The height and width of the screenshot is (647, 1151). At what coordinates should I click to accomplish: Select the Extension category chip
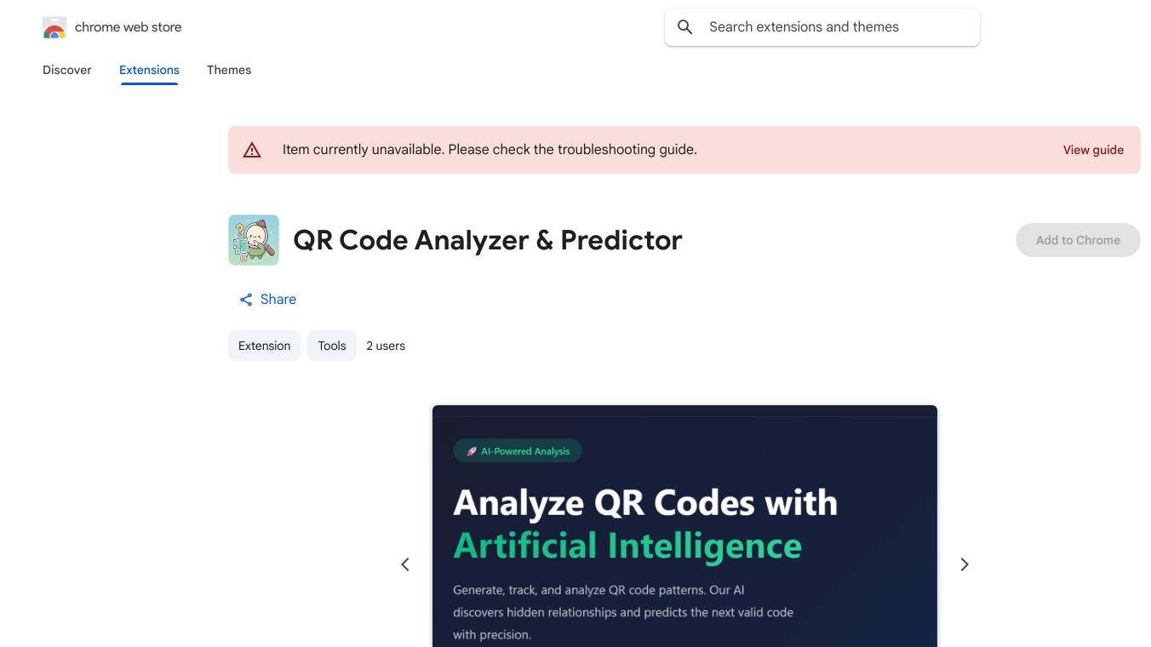(264, 346)
